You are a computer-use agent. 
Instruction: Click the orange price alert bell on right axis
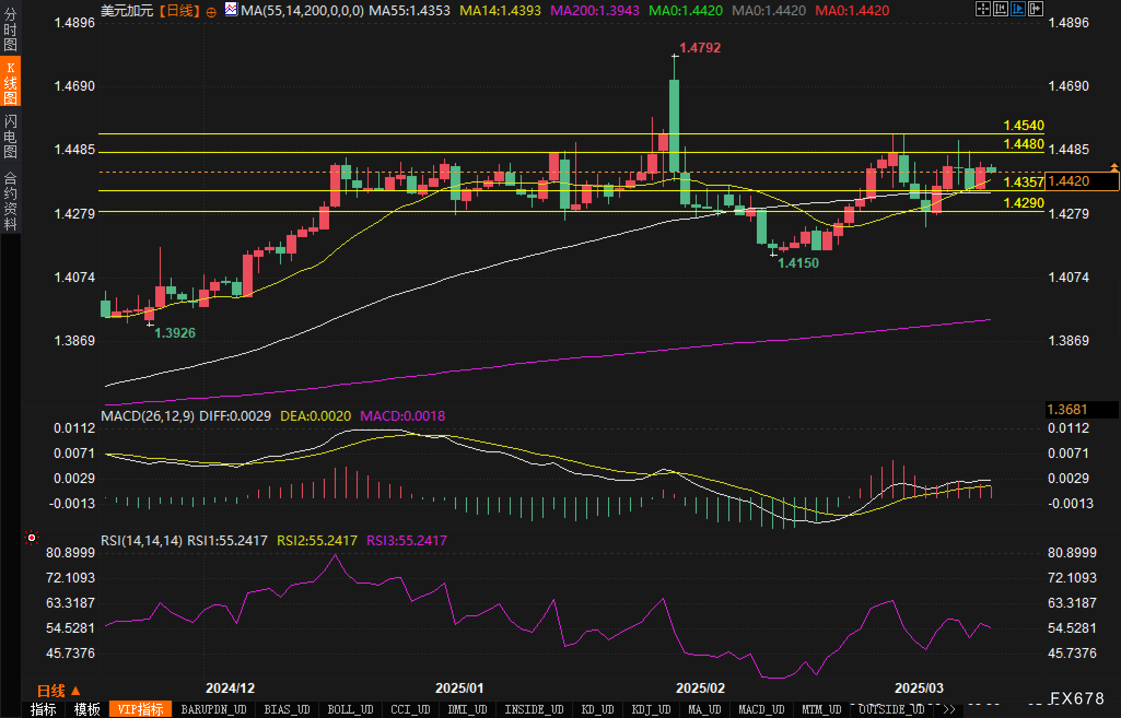tap(1113, 167)
